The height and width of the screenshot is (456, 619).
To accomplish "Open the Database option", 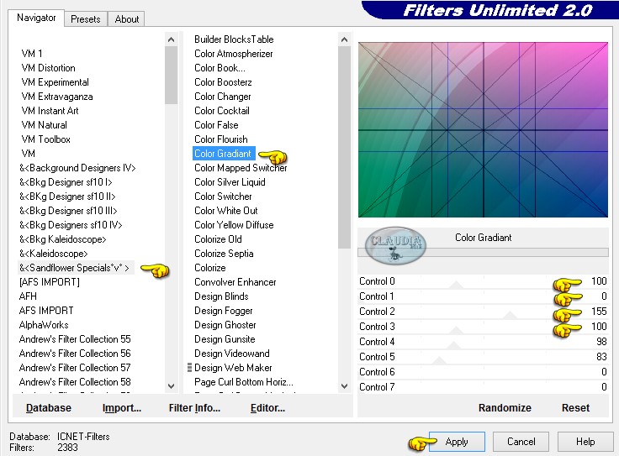I will coord(49,407).
